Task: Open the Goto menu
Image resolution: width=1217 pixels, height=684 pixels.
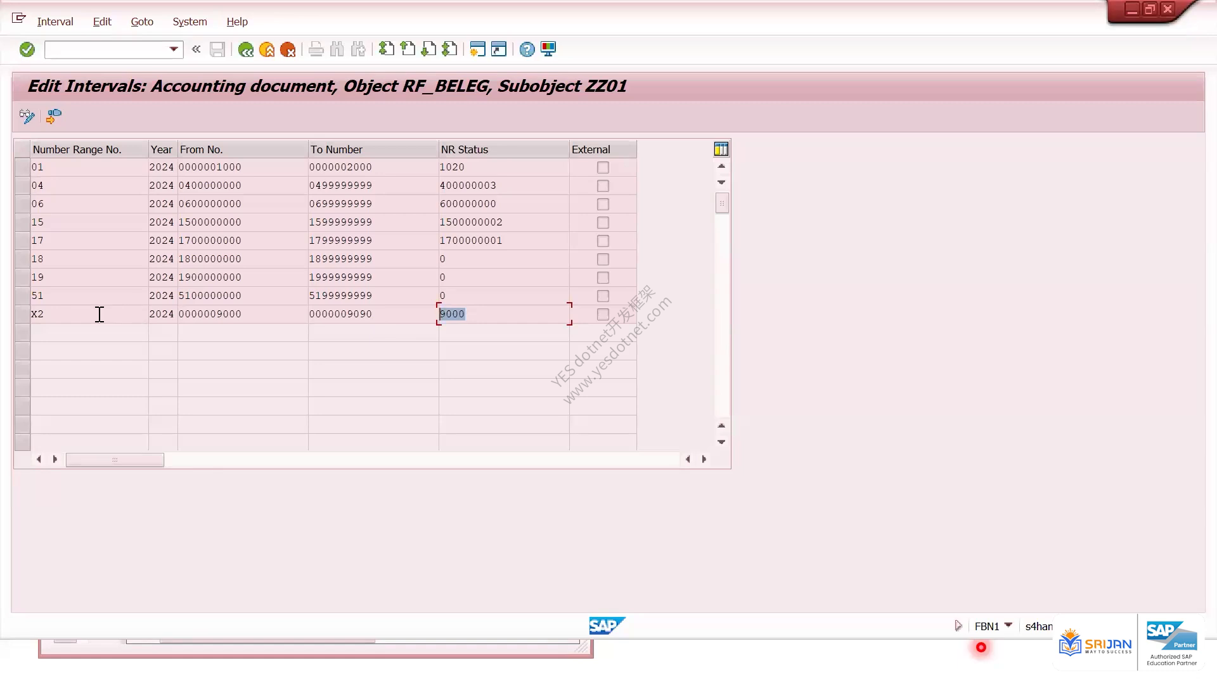Action: tap(142, 22)
